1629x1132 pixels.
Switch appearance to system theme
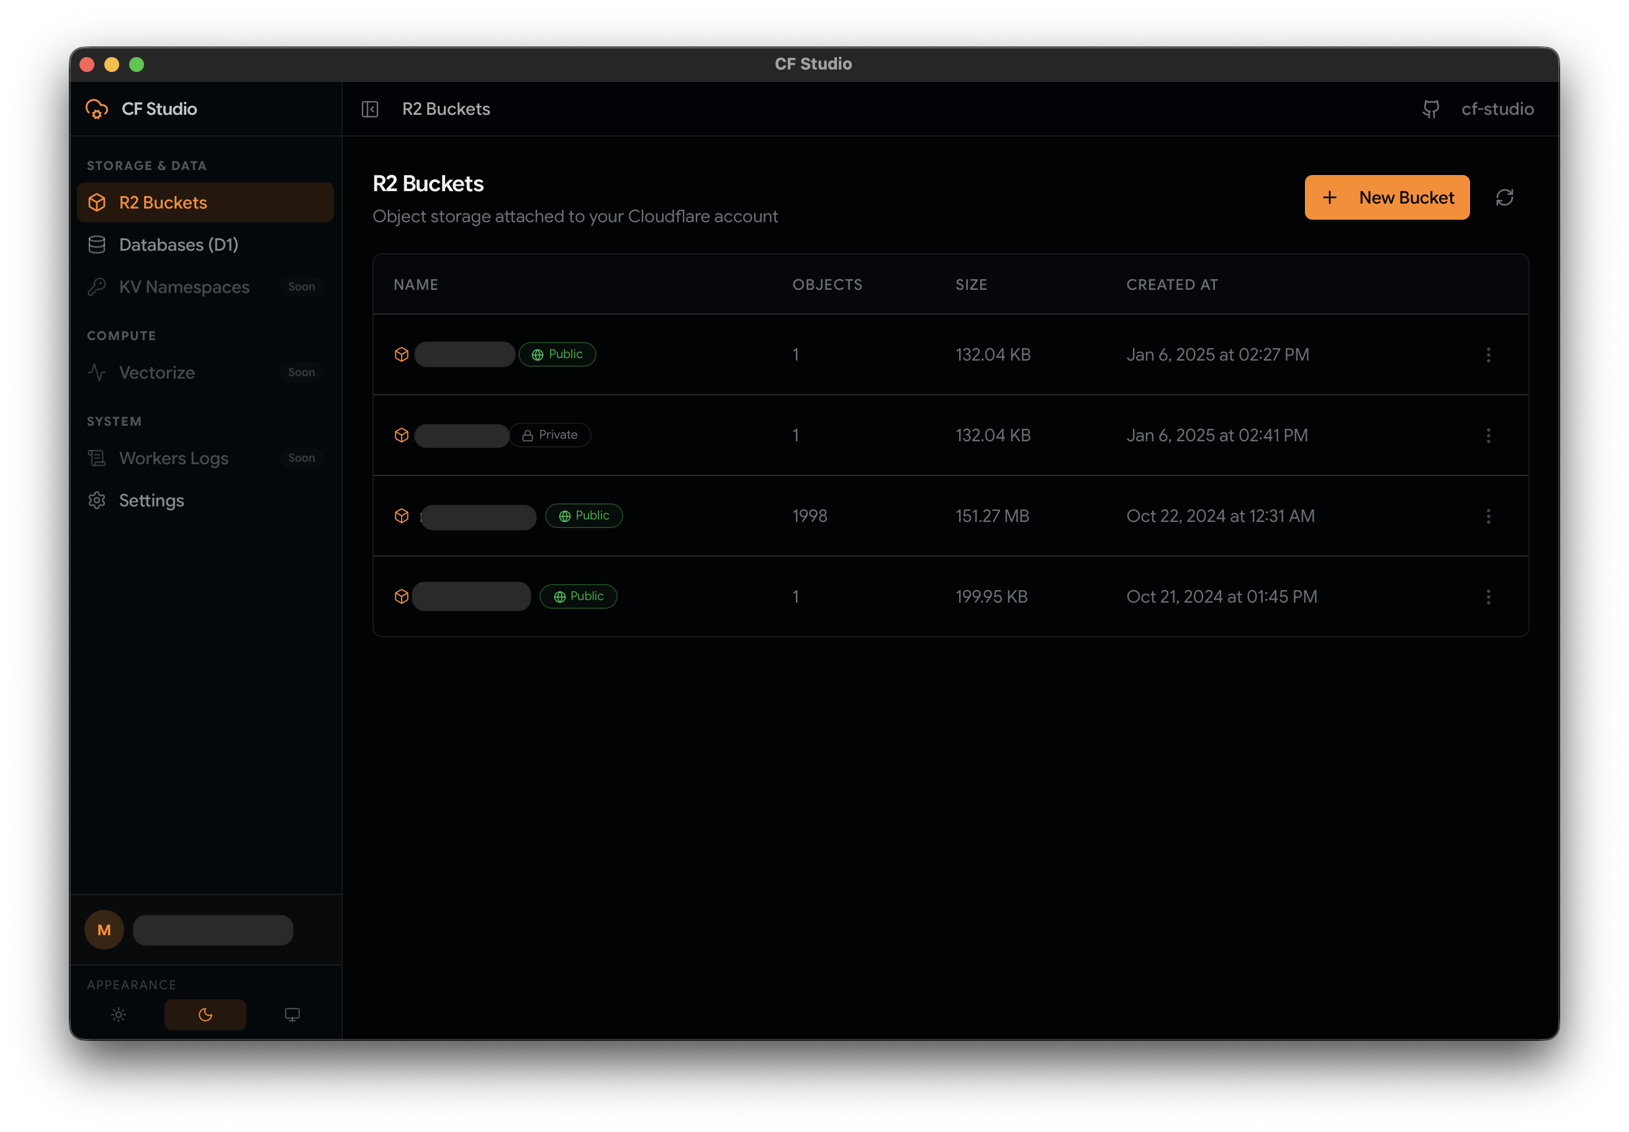coord(292,1014)
